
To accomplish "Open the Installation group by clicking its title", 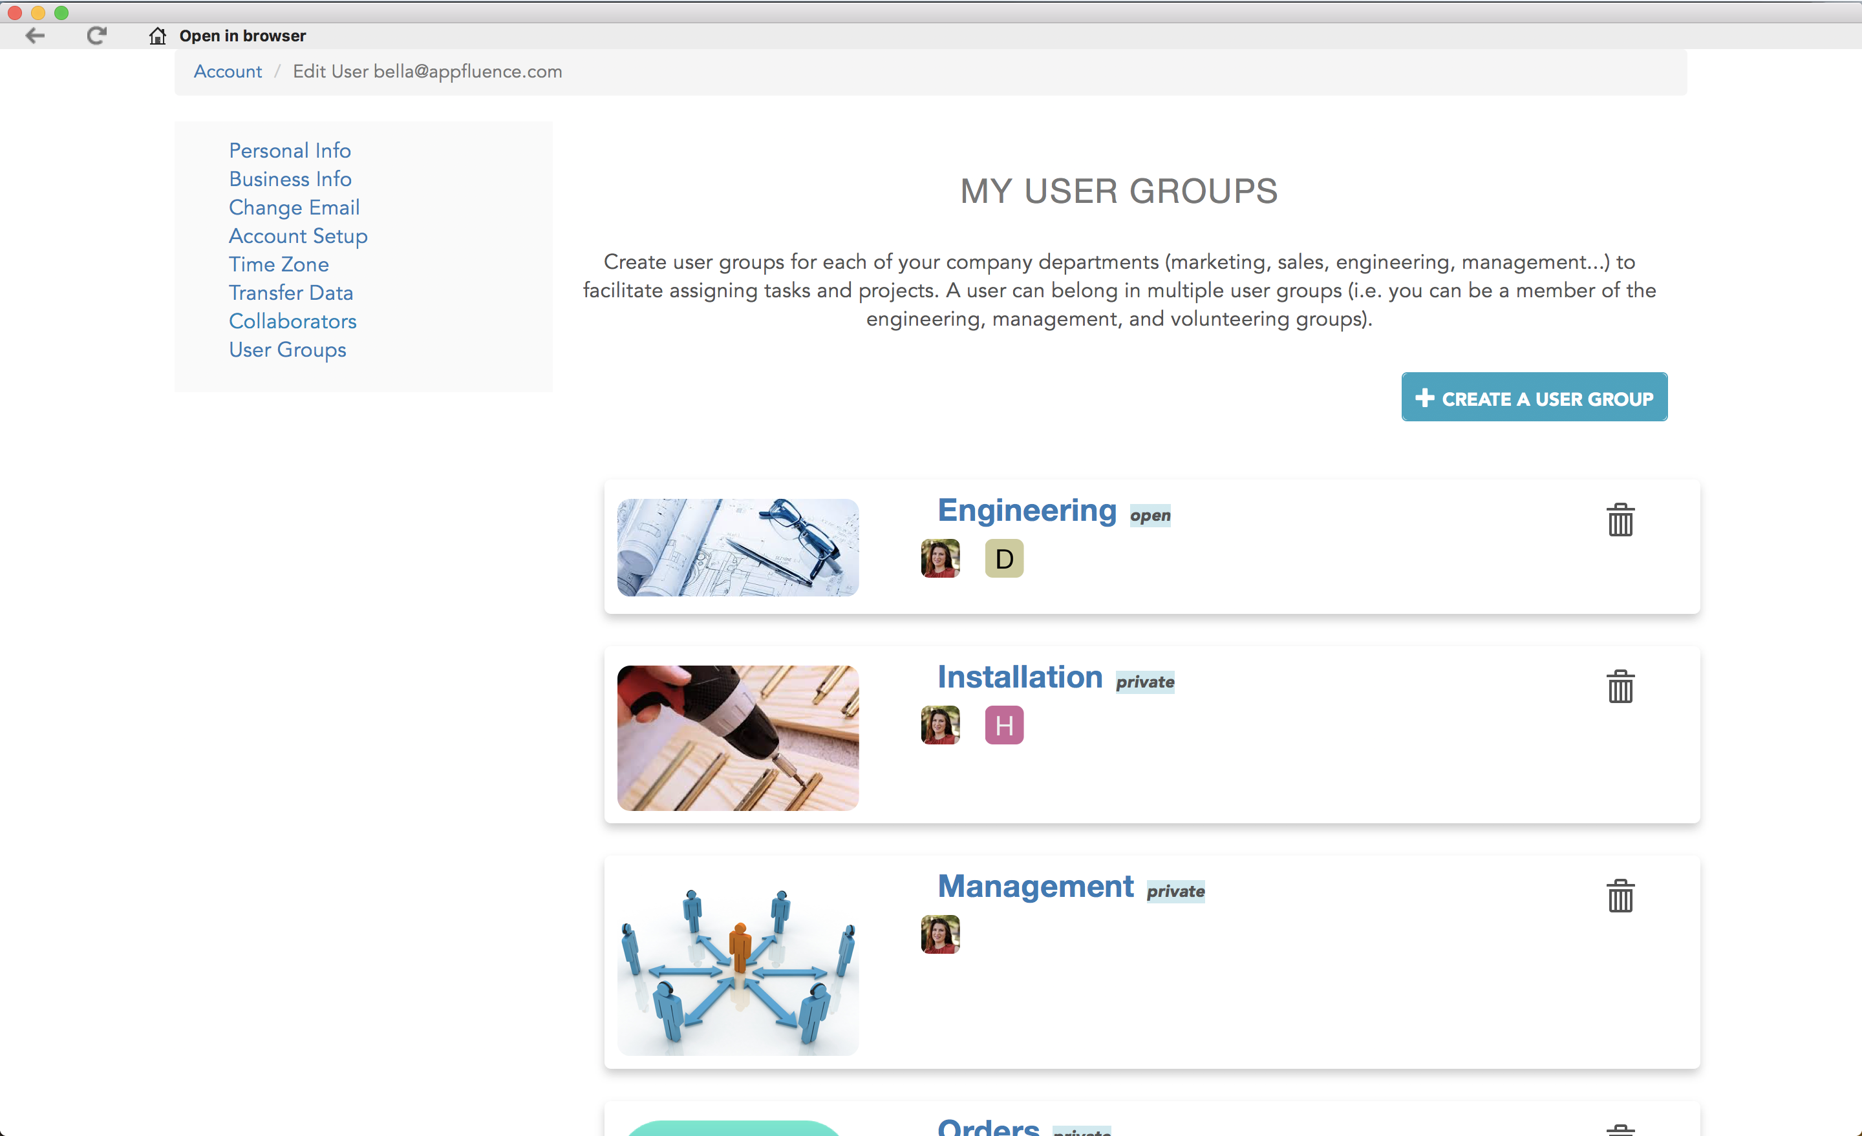I will point(1020,677).
